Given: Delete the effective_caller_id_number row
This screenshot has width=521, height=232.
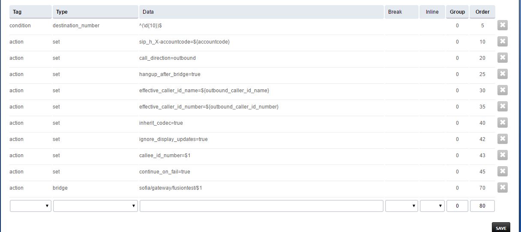Looking at the screenshot, I should coord(503,106).
